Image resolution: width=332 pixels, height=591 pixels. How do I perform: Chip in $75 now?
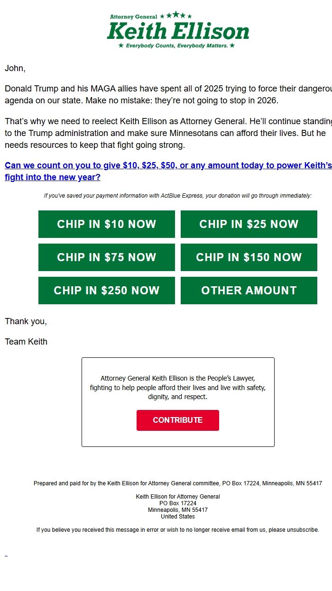tap(106, 257)
